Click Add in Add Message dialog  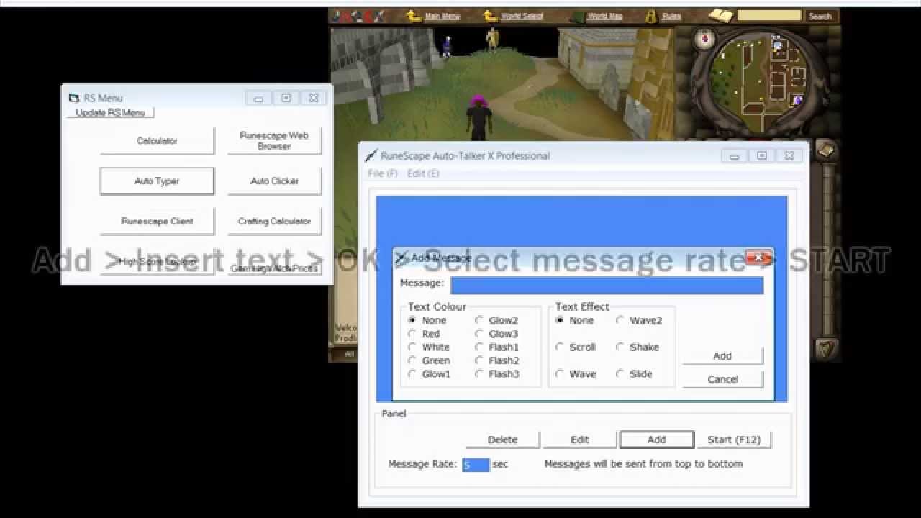coord(722,355)
